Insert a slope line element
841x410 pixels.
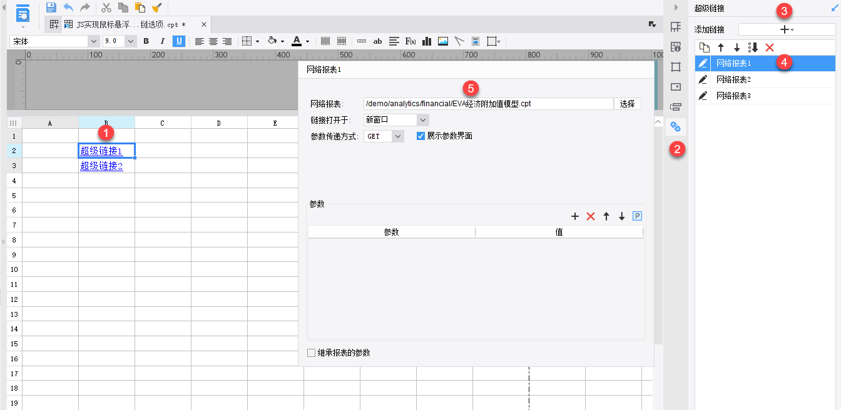(x=459, y=41)
